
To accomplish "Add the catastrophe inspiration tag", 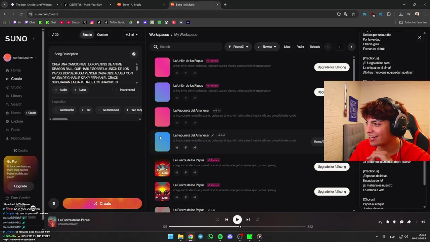I will click(64, 110).
